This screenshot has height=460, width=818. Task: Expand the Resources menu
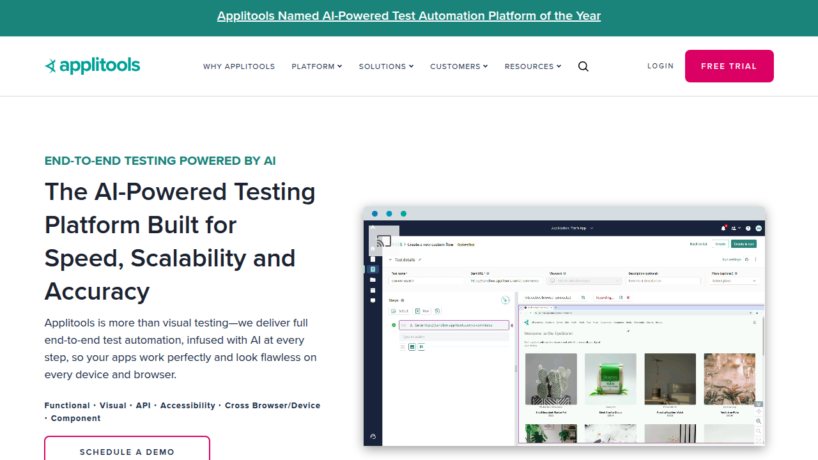coord(533,66)
